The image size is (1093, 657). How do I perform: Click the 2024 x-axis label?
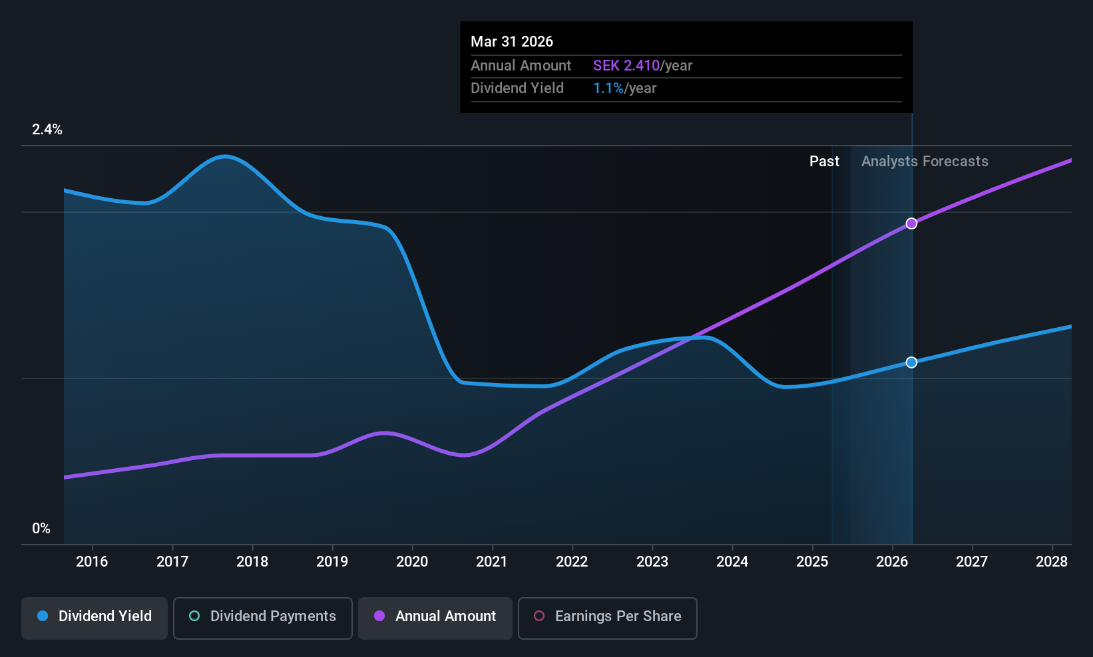pyautogui.click(x=732, y=561)
